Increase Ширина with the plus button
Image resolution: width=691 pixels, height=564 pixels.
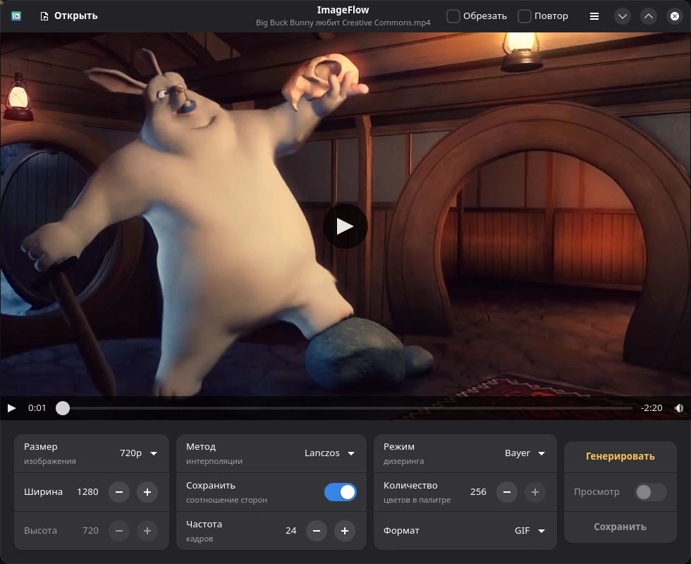coord(147,492)
